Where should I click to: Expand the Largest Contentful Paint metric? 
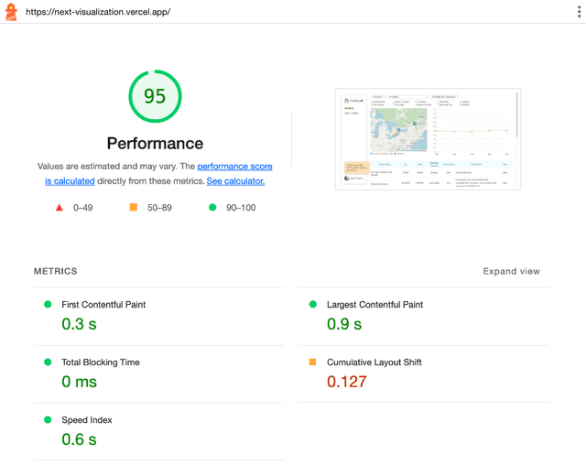coord(424,317)
